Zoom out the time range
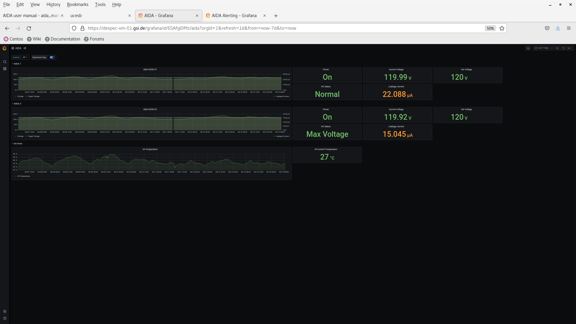 coord(557,48)
